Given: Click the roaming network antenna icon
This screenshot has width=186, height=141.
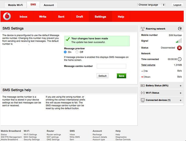Looking at the screenshot, I should [x=142, y=29].
